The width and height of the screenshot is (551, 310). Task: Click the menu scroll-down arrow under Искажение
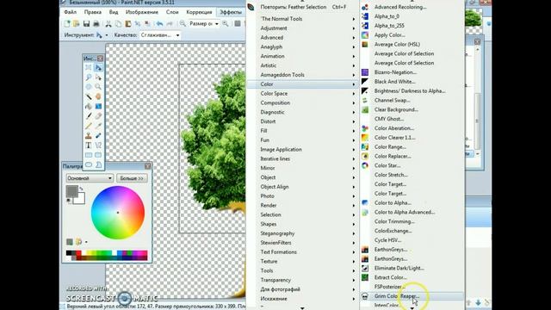point(302,308)
